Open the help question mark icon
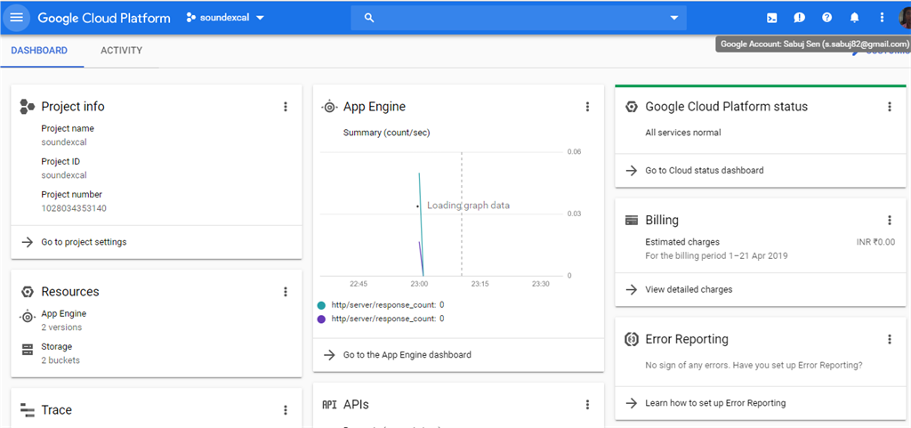Image resolution: width=911 pixels, height=428 pixels. pyautogui.click(x=826, y=18)
